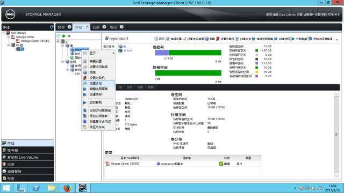Open File Explorer from the taskbar

tap(52, 188)
